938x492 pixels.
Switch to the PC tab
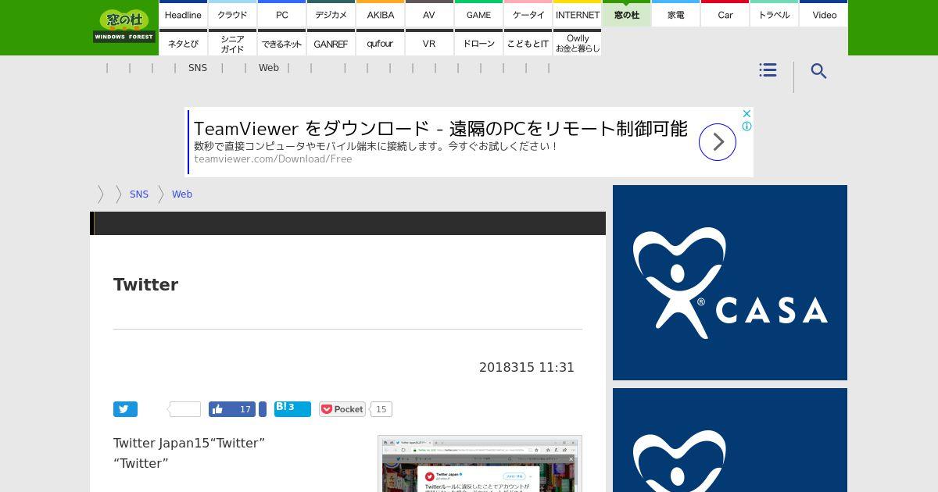281,14
